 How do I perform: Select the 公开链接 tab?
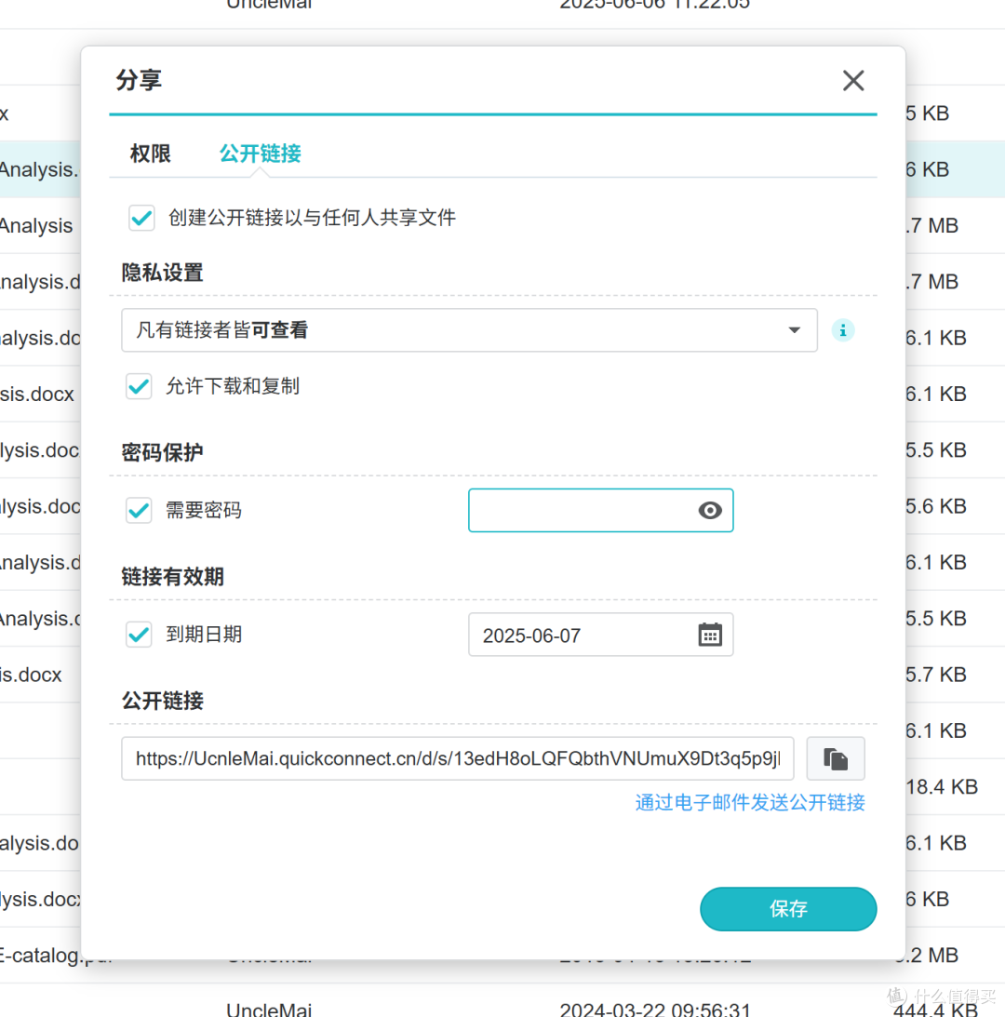pos(261,154)
